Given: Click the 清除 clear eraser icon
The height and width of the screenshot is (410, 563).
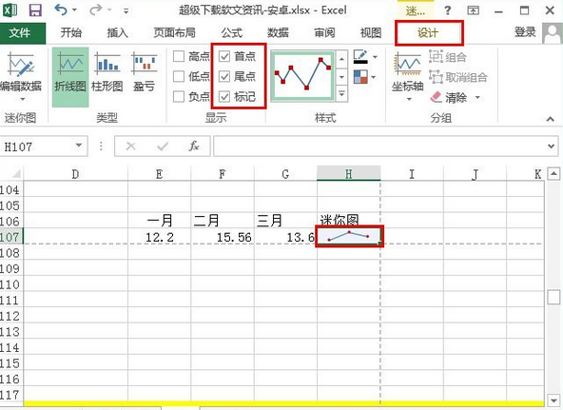Looking at the screenshot, I should pyautogui.click(x=436, y=97).
